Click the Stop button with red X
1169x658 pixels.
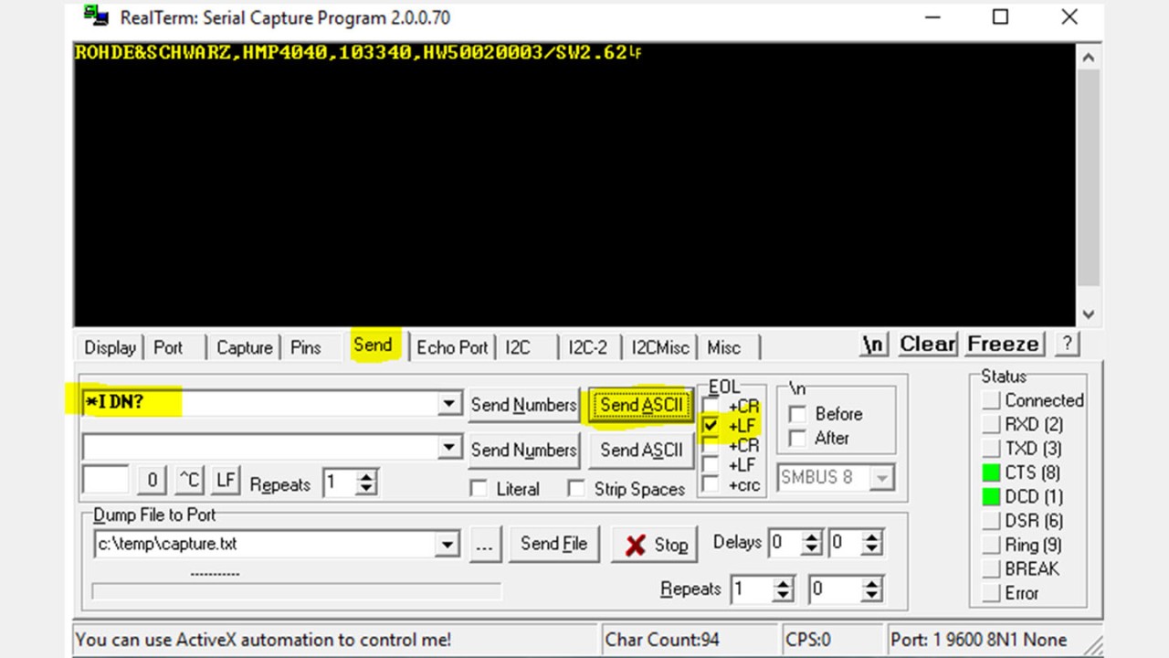pos(655,545)
